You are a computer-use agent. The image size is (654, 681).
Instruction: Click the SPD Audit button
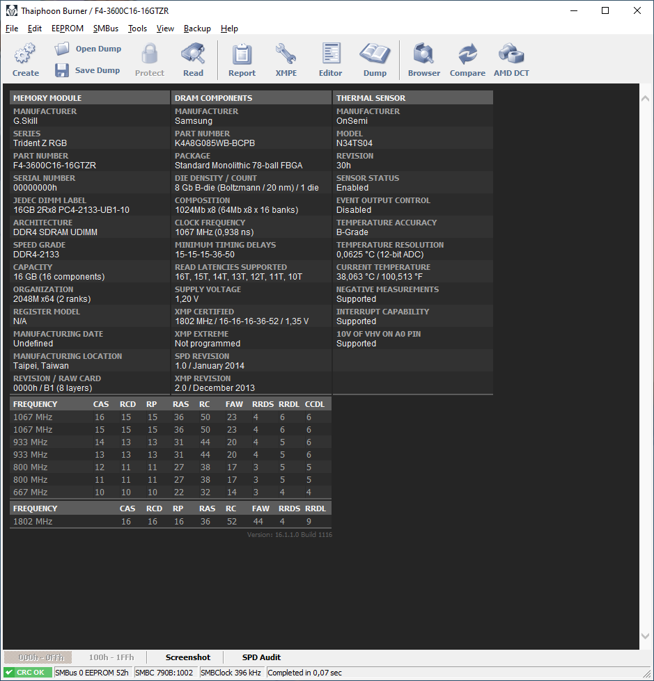[x=261, y=657]
